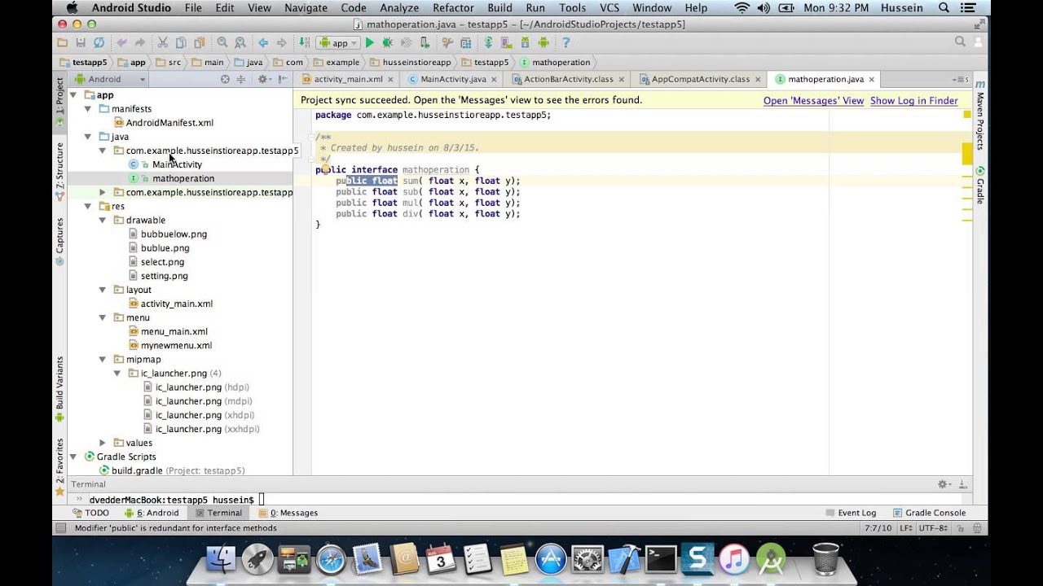Toggle the Build Variants tool window button
1043x586 pixels.
tap(59, 389)
